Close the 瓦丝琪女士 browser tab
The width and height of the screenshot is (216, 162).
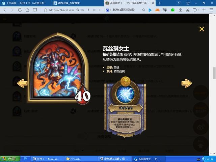[x=153, y=3]
